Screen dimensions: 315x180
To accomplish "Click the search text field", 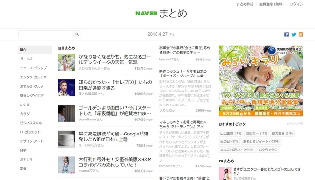I will [46, 34].
